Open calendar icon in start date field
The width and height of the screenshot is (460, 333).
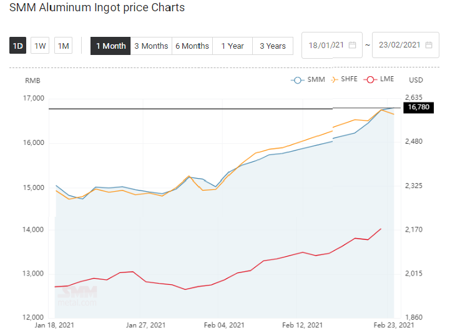[x=352, y=45]
